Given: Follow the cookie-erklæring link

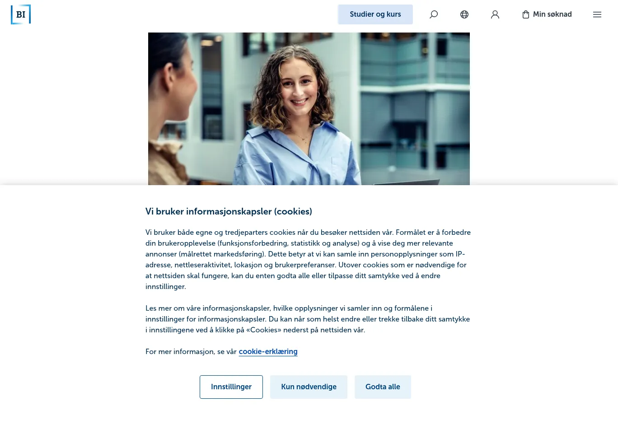Looking at the screenshot, I should (268, 352).
